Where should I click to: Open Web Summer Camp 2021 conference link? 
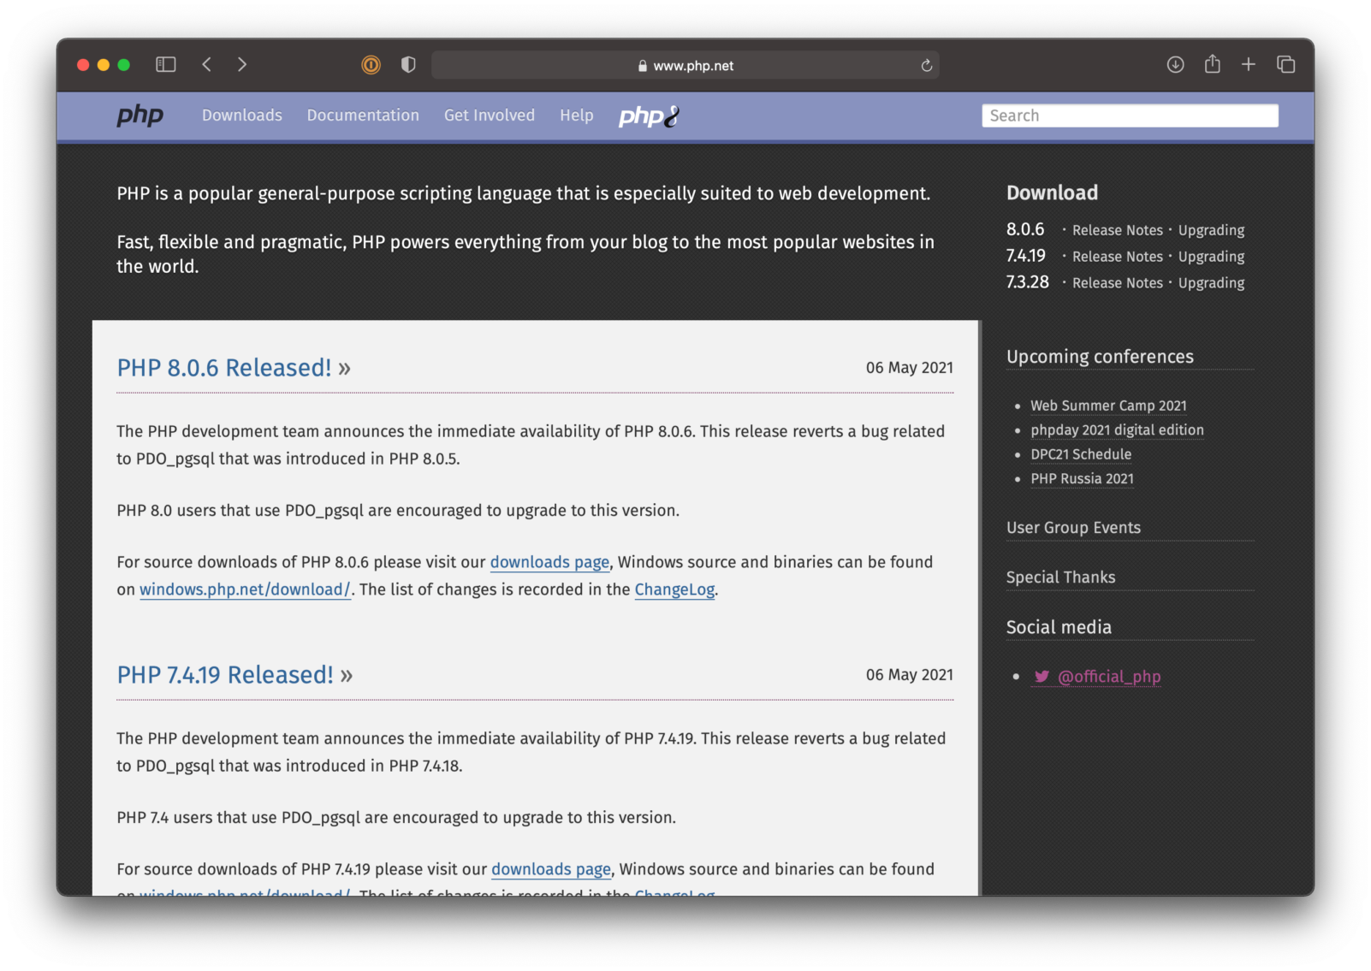[x=1108, y=406]
